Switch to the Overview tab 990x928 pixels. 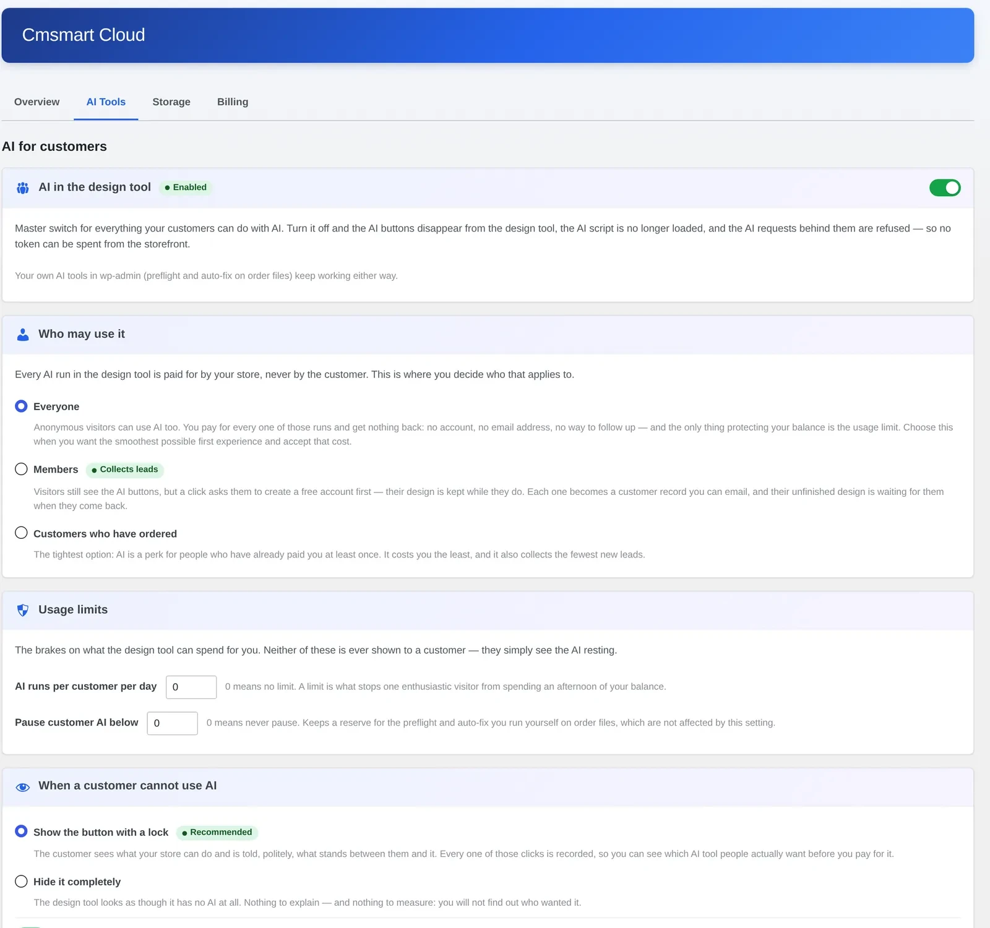point(37,102)
